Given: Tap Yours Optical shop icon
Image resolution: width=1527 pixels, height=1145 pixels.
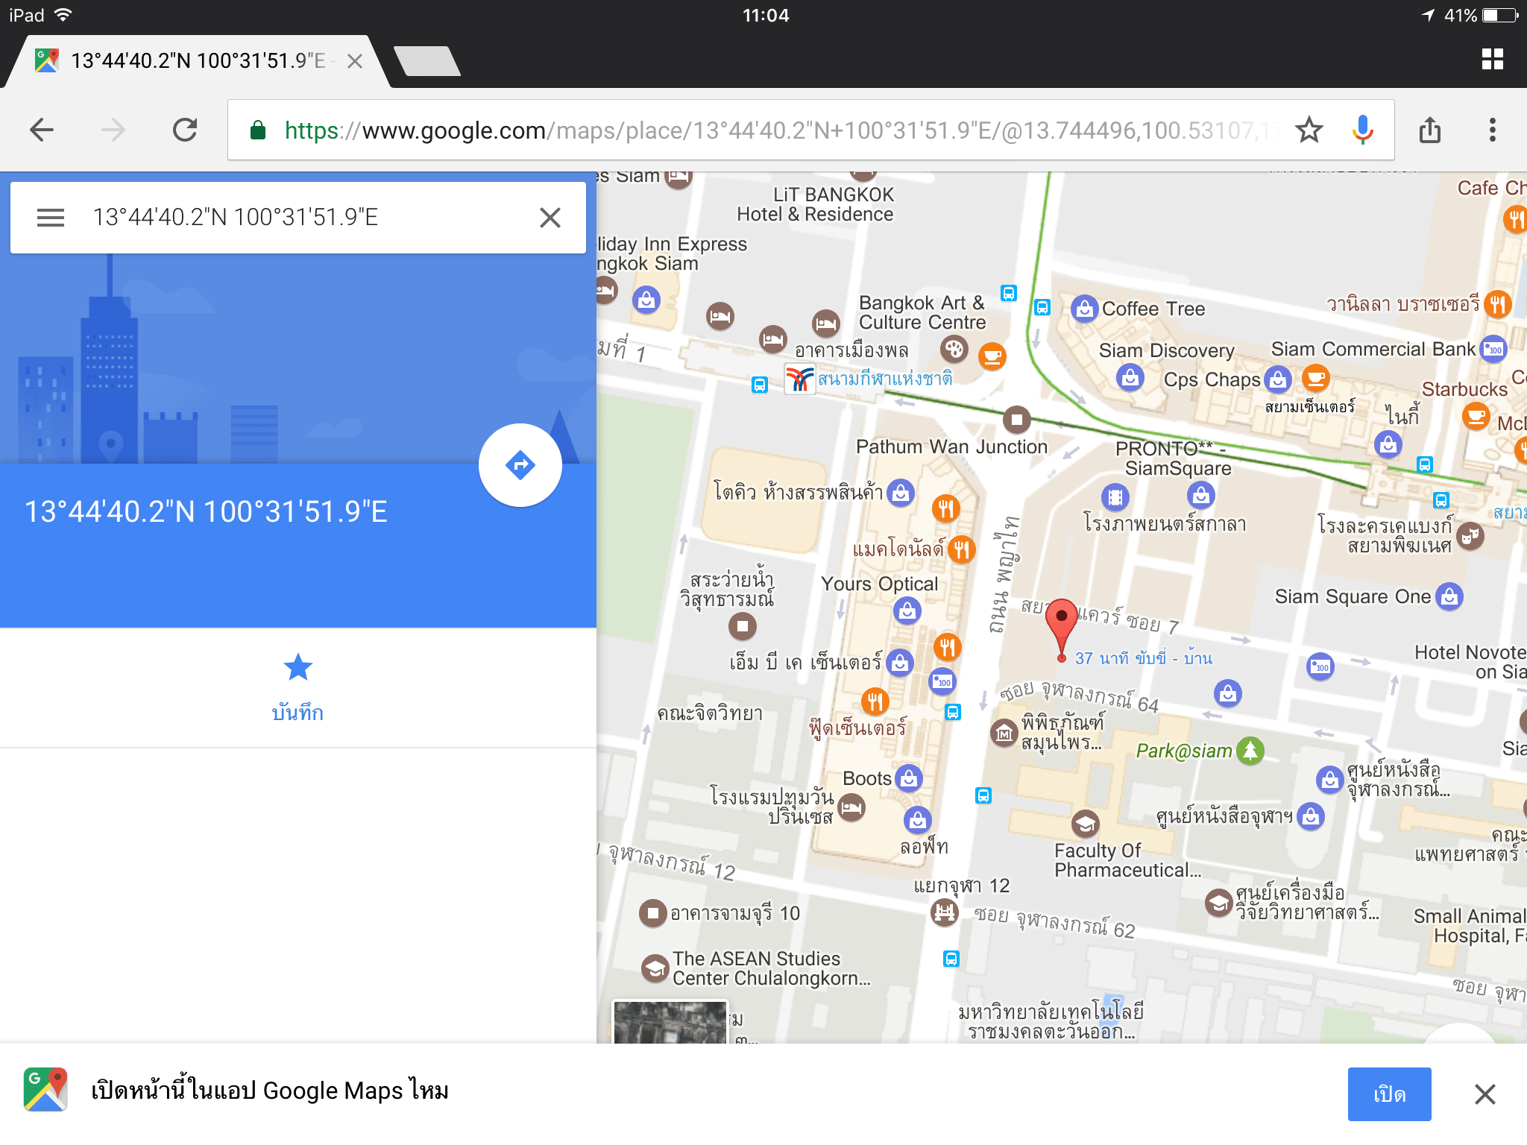Looking at the screenshot, I should (907, 611).
